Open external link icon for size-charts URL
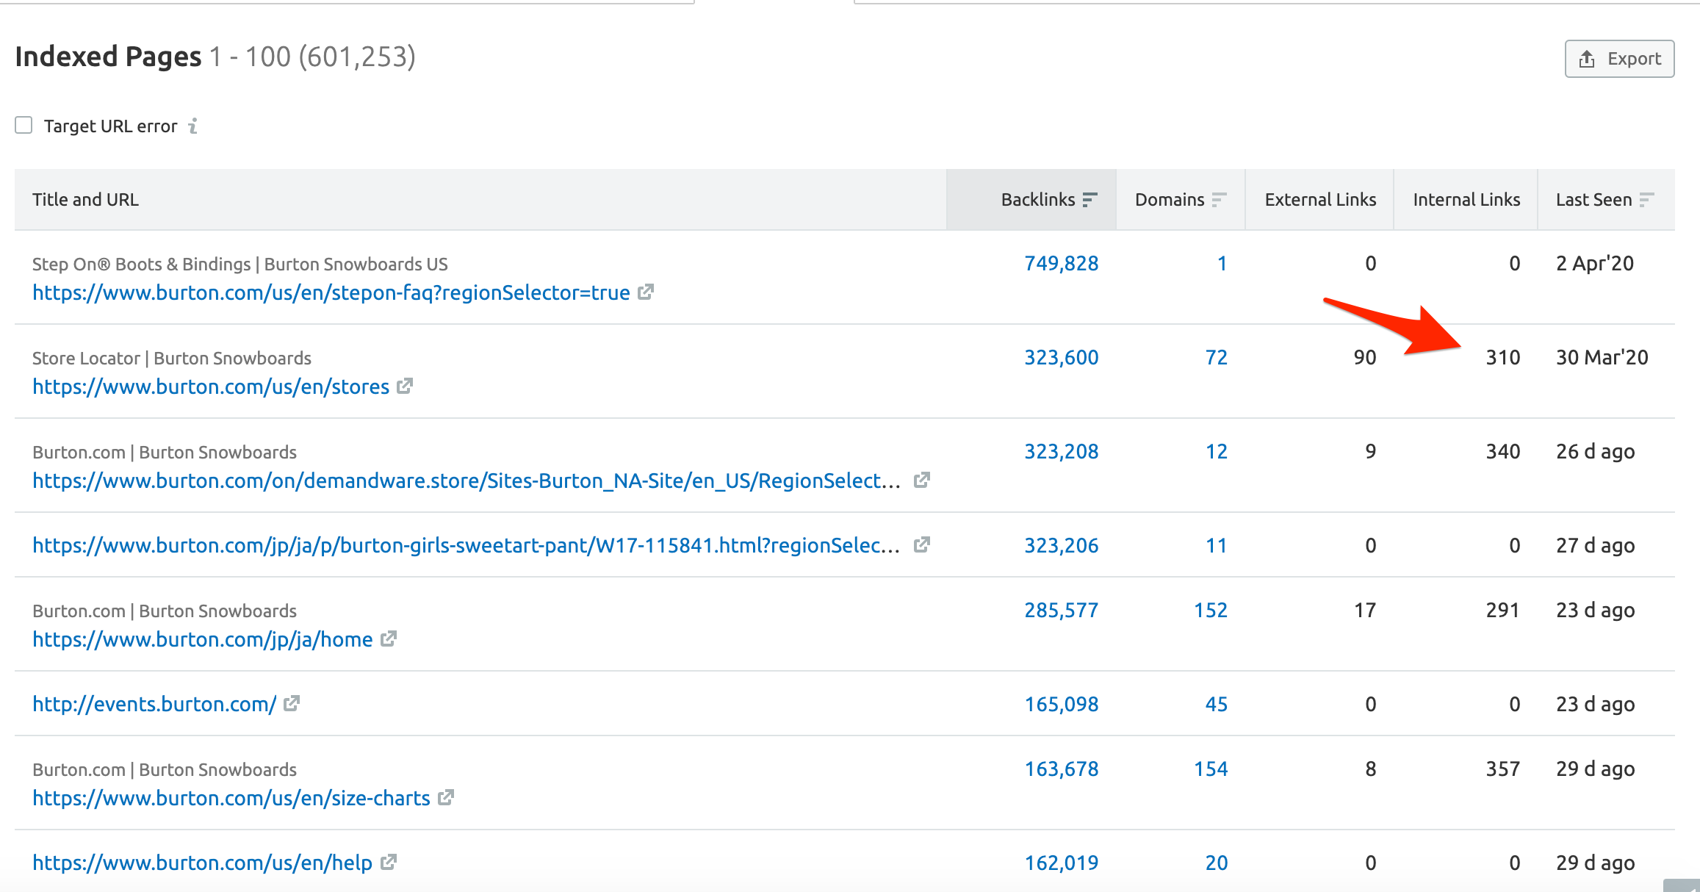 click(446, 797)
